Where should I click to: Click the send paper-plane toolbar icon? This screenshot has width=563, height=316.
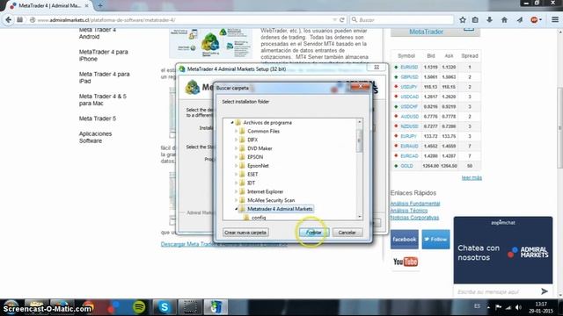pos(520,20)
